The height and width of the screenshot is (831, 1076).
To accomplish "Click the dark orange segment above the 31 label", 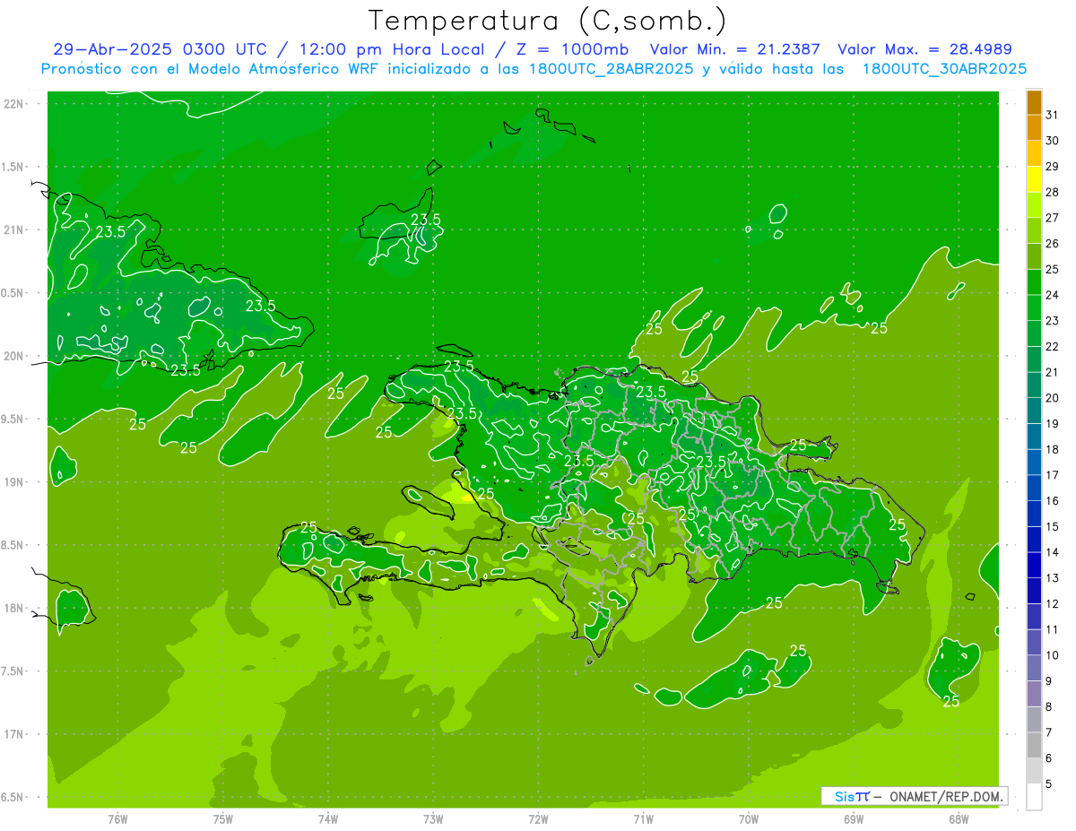I will point(1034,102).
